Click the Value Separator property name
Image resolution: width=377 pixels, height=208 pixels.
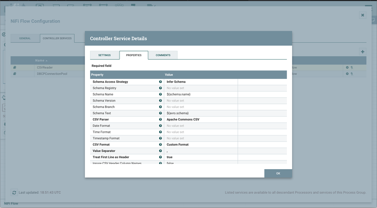104,151
